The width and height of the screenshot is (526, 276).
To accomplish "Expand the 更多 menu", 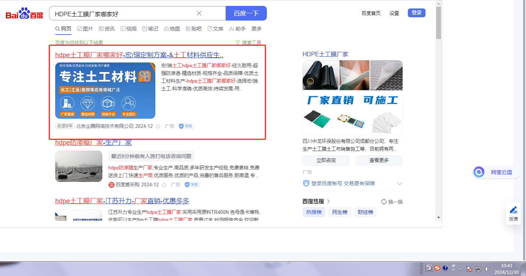I will coord(257,29).
